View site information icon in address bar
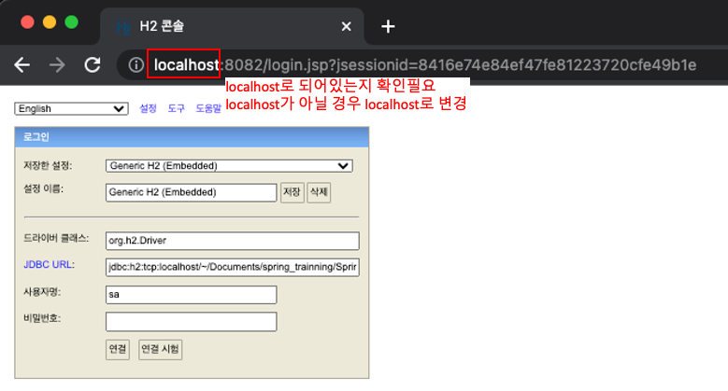 pyautogui.click(x=136, y=65)
